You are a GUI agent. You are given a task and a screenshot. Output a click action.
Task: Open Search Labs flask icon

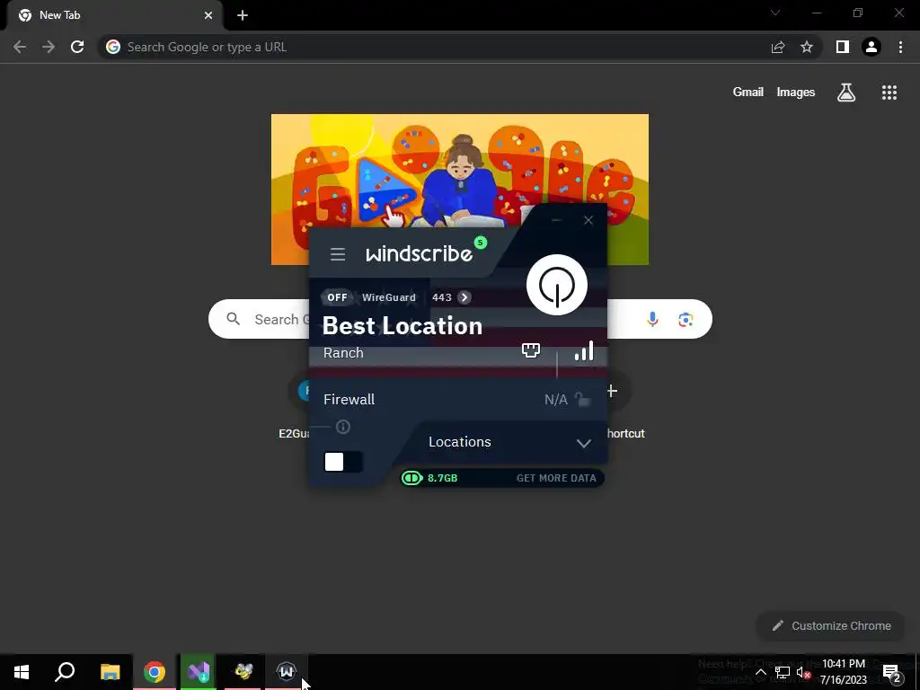point(846,93)
